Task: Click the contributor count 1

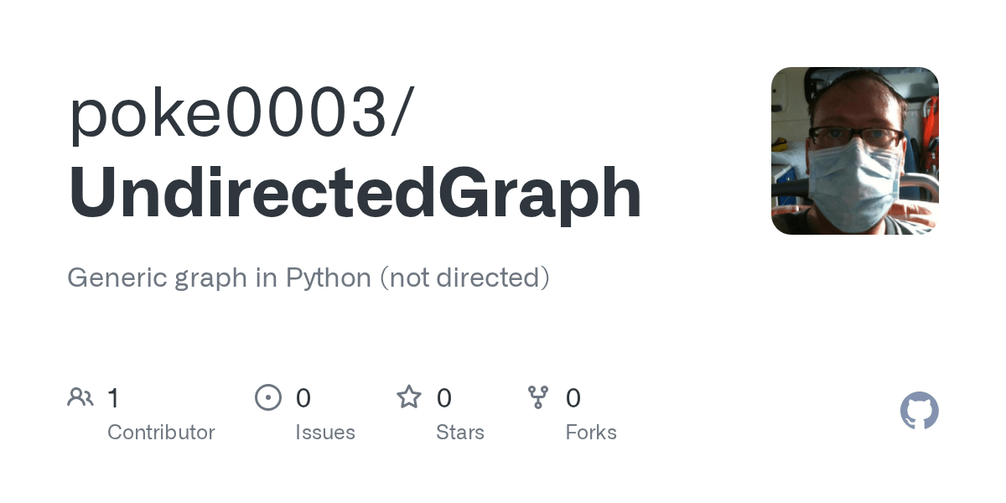Action: (113, 398)
